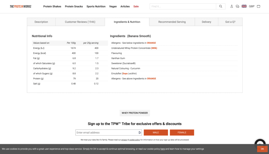Click the autofill icon in email field
This screenshot has height=154, width=269.
tap(140, 133)
